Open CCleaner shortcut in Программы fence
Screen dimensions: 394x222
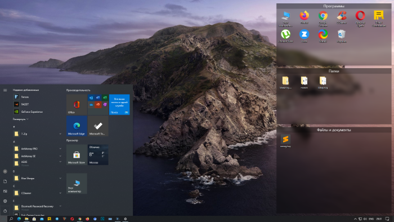(x=342, y=17)
